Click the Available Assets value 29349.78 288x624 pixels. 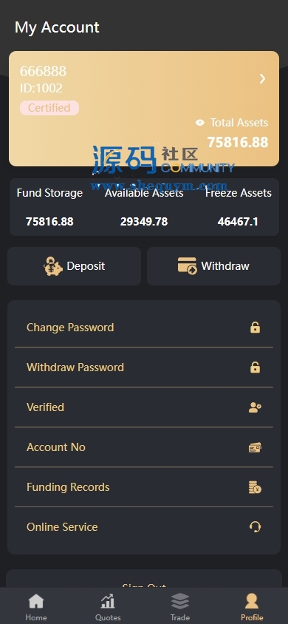tap(144, 221)
